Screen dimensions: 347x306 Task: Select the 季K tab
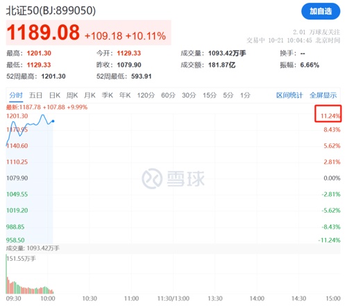pos(108,95)
